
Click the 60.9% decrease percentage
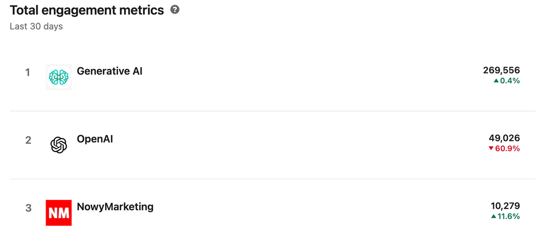(x=508, y=149)
